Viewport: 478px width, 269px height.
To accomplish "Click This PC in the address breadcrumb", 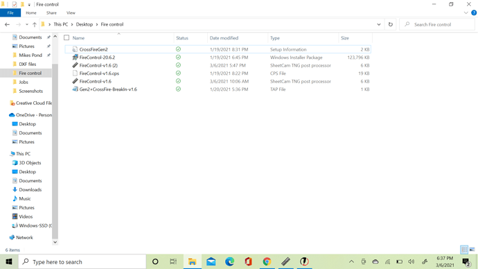I will point(61,24).
